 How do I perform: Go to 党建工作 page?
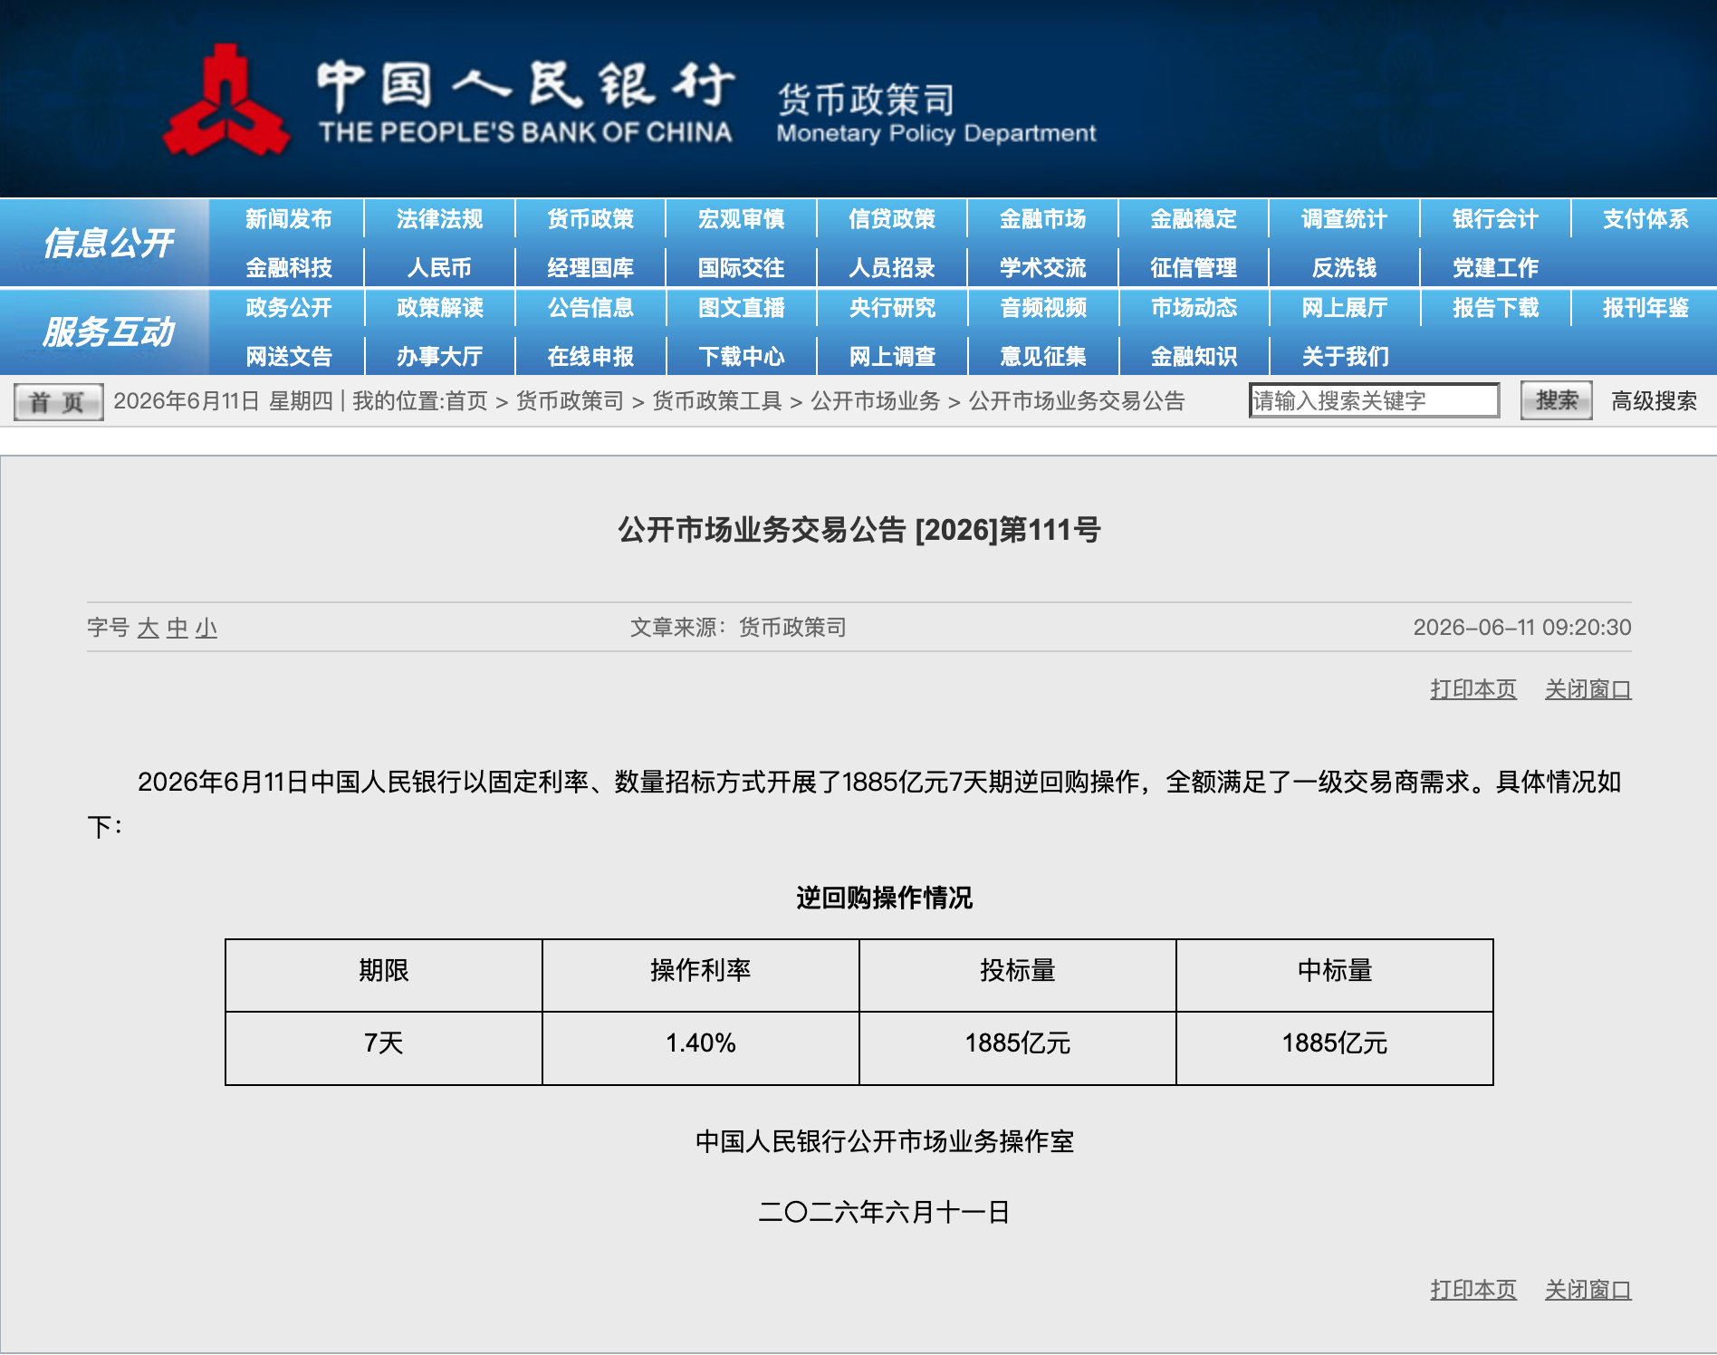click(1495, 268)
